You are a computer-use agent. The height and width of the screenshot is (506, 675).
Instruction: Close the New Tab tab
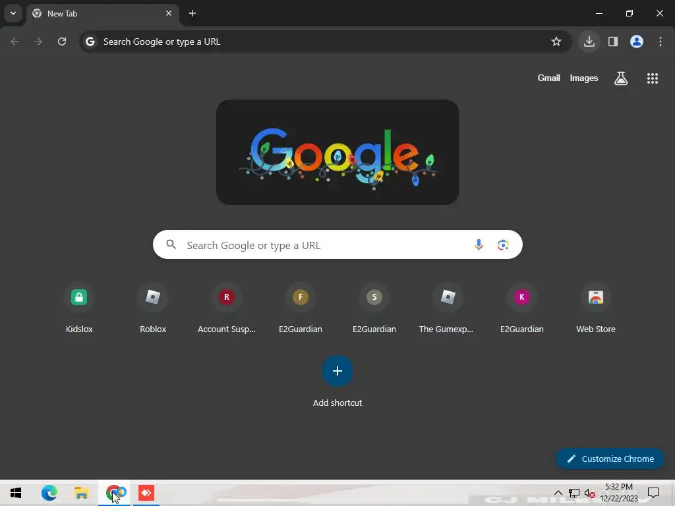[169, 13]
